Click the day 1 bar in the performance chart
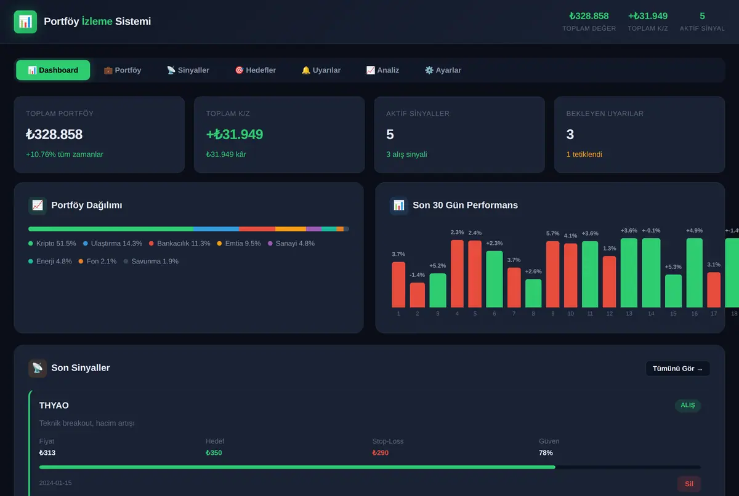The width and height of the screenshot is (739, 496). pos(398,285)
